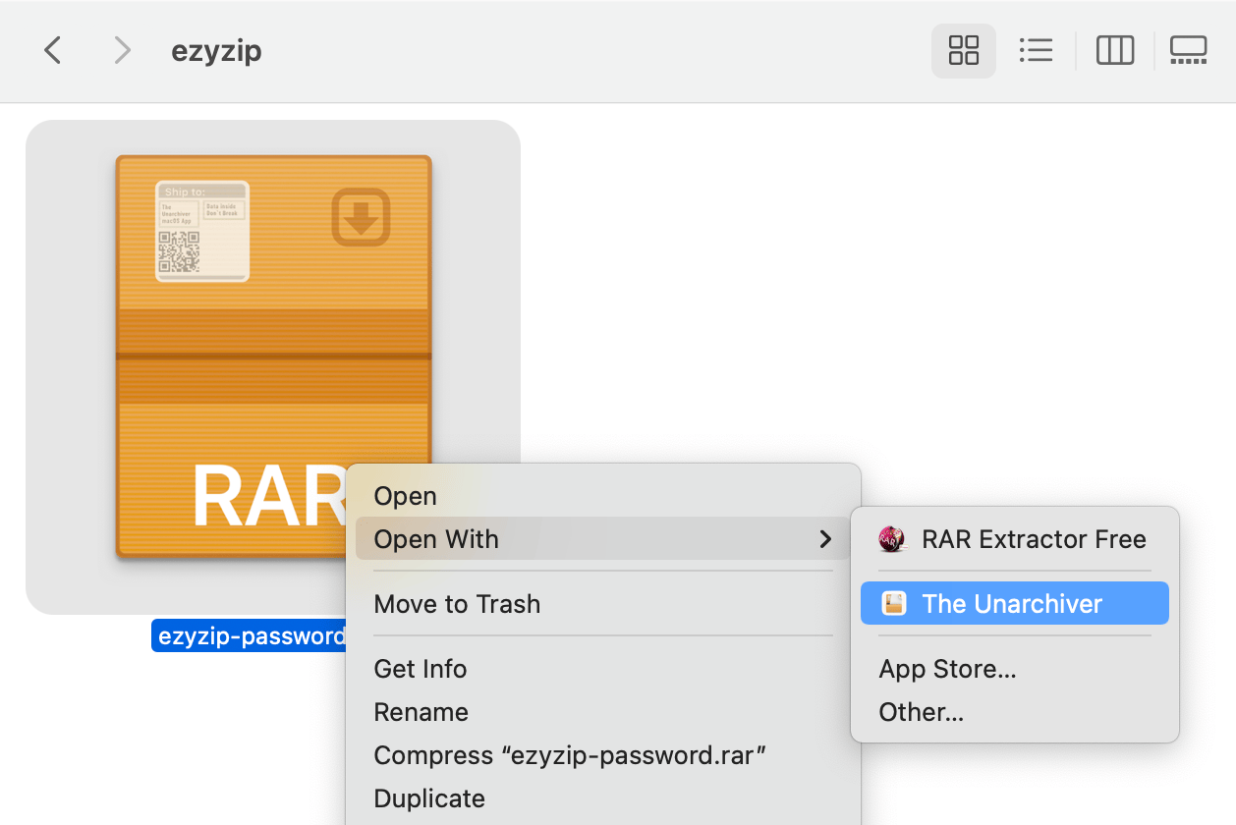Select Get Info for the file
This screenshot has width=1236, height=825.
coord(420,669)
